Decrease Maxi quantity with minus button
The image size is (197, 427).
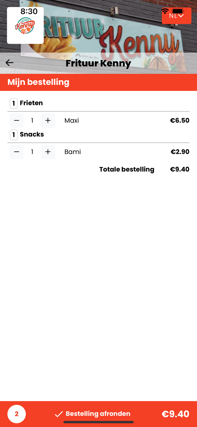16,120
